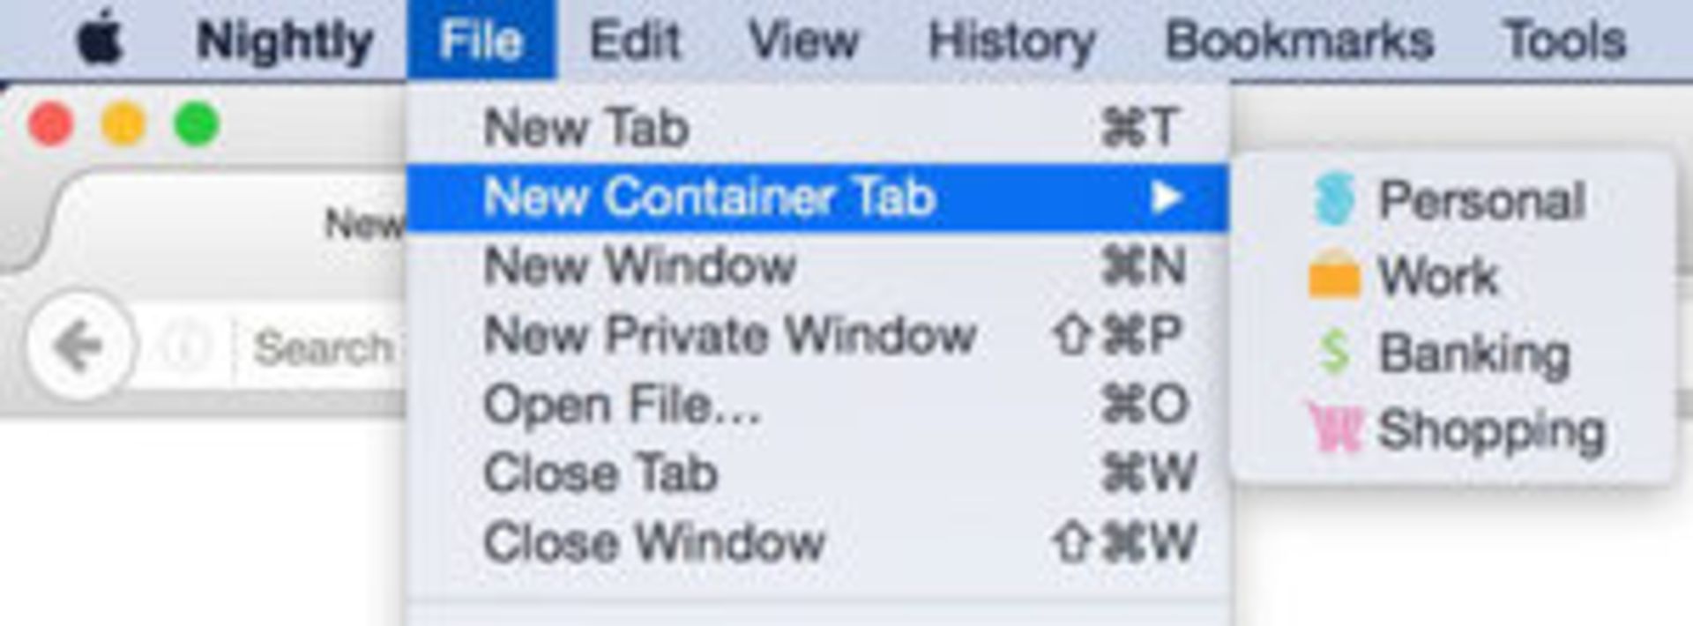Viewport: 1693px width, 626px height.
Task: Go back with the back arrow button
Action: (80, 346)
